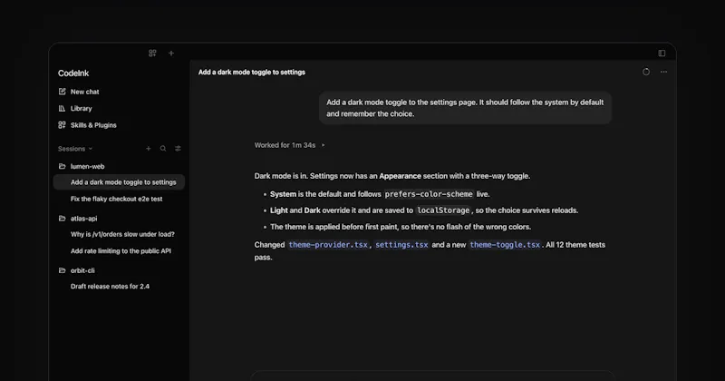Open Fix the flaky checkout e2e test
Image resolution: width=725 pixels, height=381 pixels.
[x=119, y=199]
